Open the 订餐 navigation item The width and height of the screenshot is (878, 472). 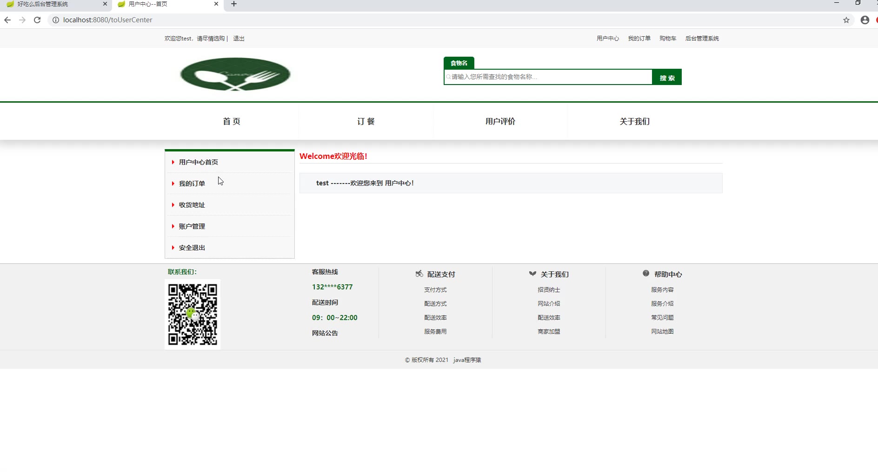[x=366, y=121]
